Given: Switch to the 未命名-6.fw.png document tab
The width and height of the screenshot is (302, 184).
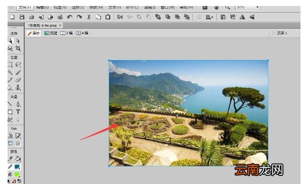Looking at the screenshot, I should [42, 25].
